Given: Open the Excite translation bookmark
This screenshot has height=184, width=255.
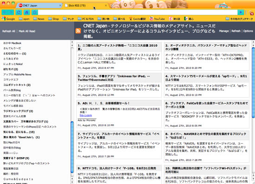Looking at the screenshot, I should [137, 19].
